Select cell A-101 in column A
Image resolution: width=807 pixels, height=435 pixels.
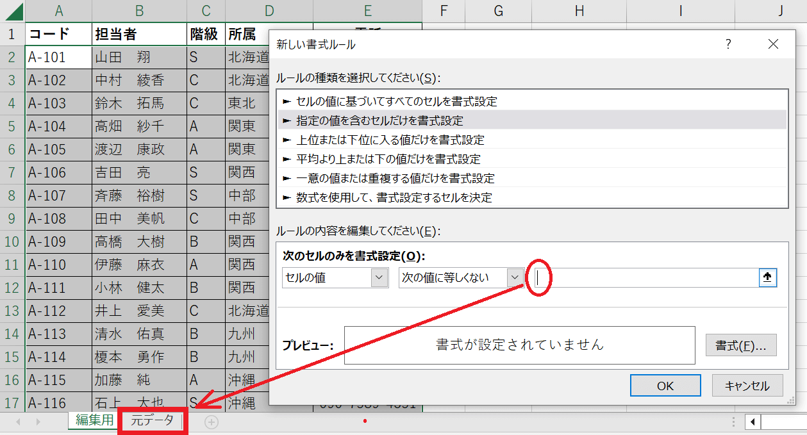[58, 57]
